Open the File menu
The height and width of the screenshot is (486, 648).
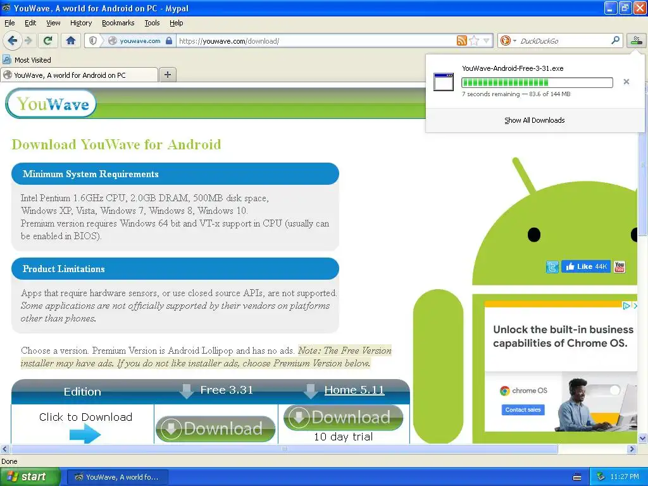click(x=9, y=23)
